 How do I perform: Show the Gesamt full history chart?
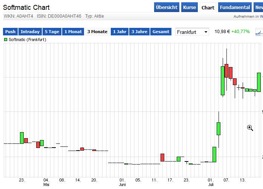pos(161,32)
